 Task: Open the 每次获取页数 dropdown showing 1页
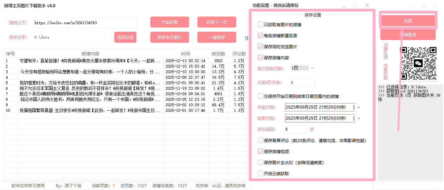[x=303, y=68]
